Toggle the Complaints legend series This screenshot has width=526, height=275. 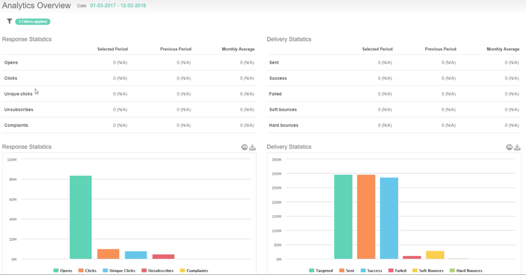(194, 270)
